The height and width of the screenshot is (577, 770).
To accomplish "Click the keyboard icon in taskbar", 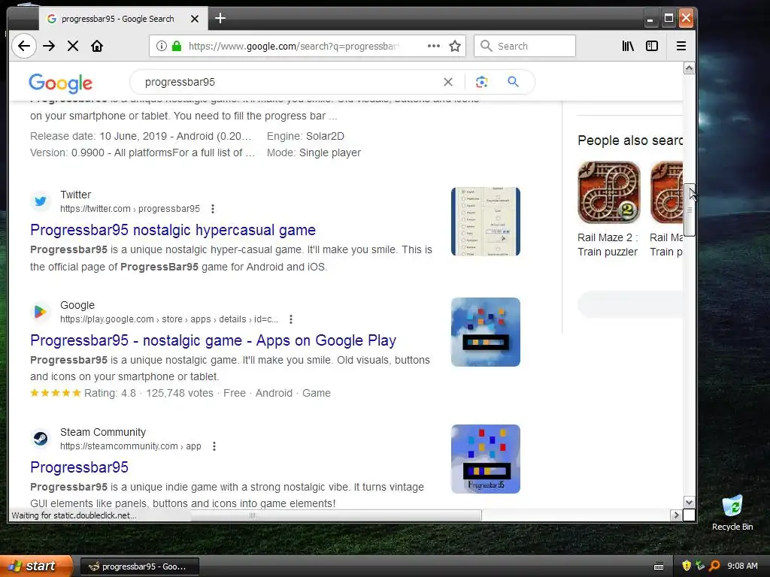I will (659, 566).
